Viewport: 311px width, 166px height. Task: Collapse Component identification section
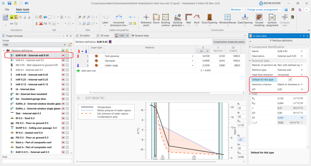point(250,47)
